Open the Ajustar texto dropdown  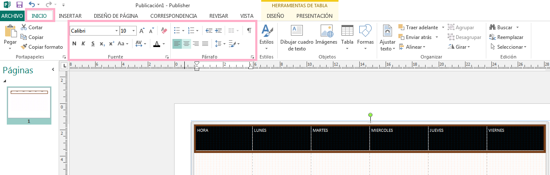387,38
